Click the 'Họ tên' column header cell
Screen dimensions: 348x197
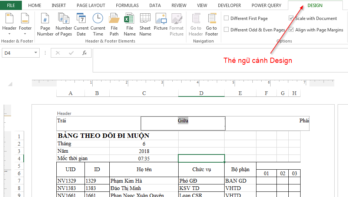click(144, 169)
